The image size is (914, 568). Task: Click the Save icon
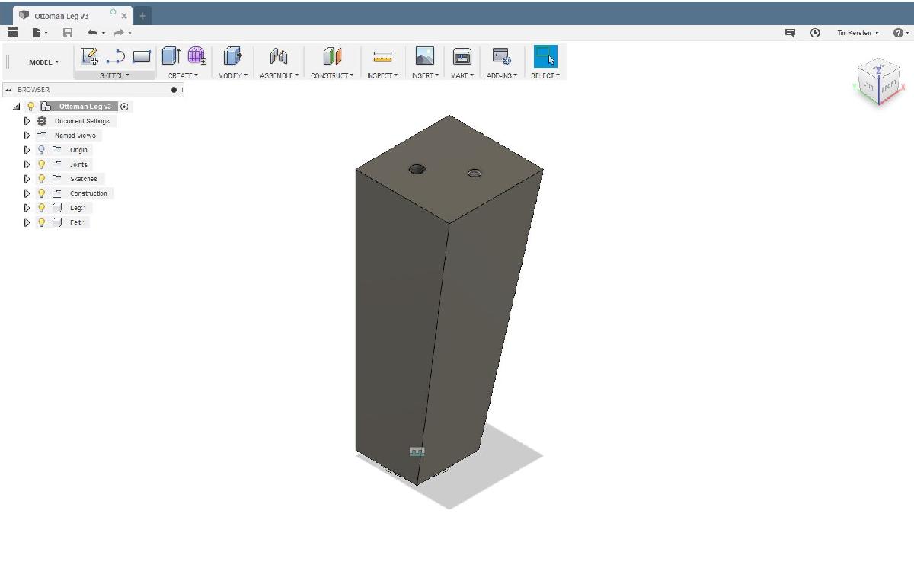pos(68,33)
